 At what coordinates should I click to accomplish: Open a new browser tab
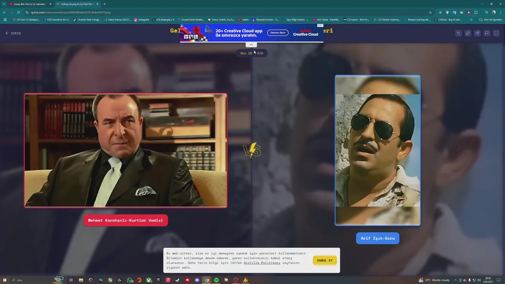(x=105, y=4)
